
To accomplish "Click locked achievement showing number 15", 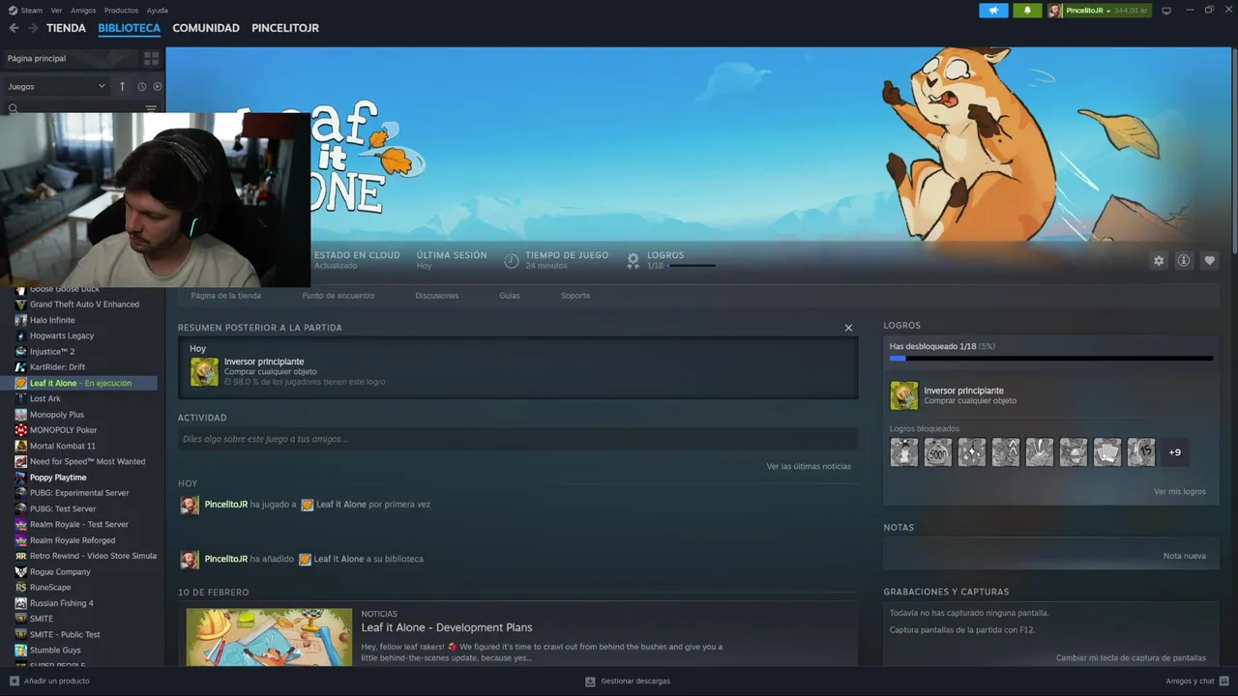I will click(1141, 452).
